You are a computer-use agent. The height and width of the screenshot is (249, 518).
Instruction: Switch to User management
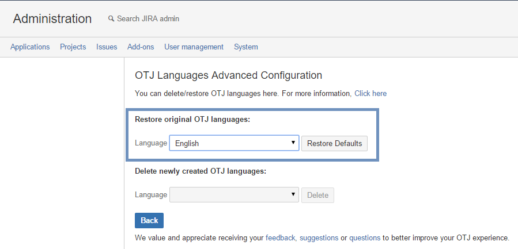194,47
